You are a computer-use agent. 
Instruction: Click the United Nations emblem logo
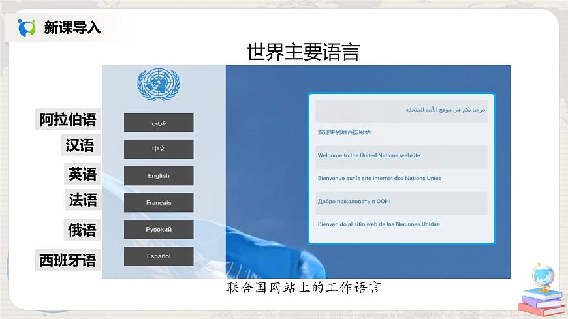pos(159,84)
